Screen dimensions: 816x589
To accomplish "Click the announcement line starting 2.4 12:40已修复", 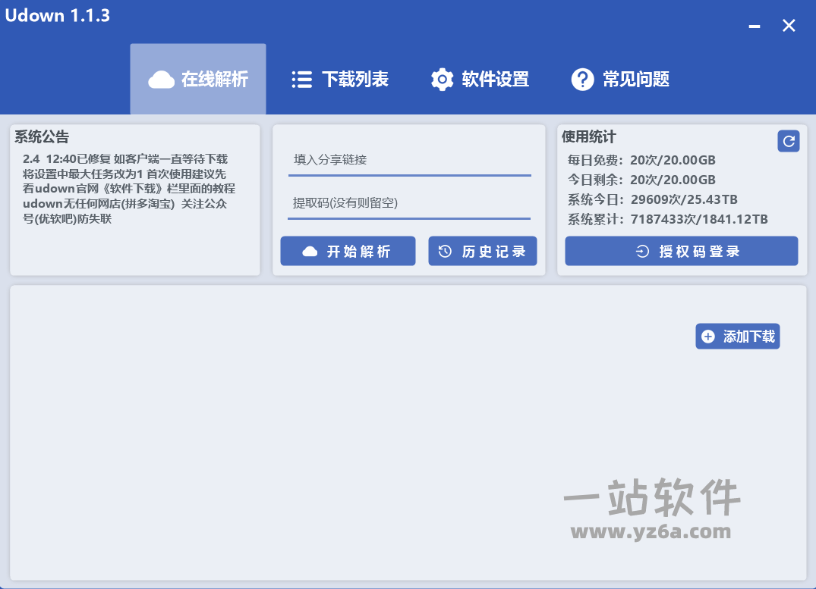I will 125,159.
